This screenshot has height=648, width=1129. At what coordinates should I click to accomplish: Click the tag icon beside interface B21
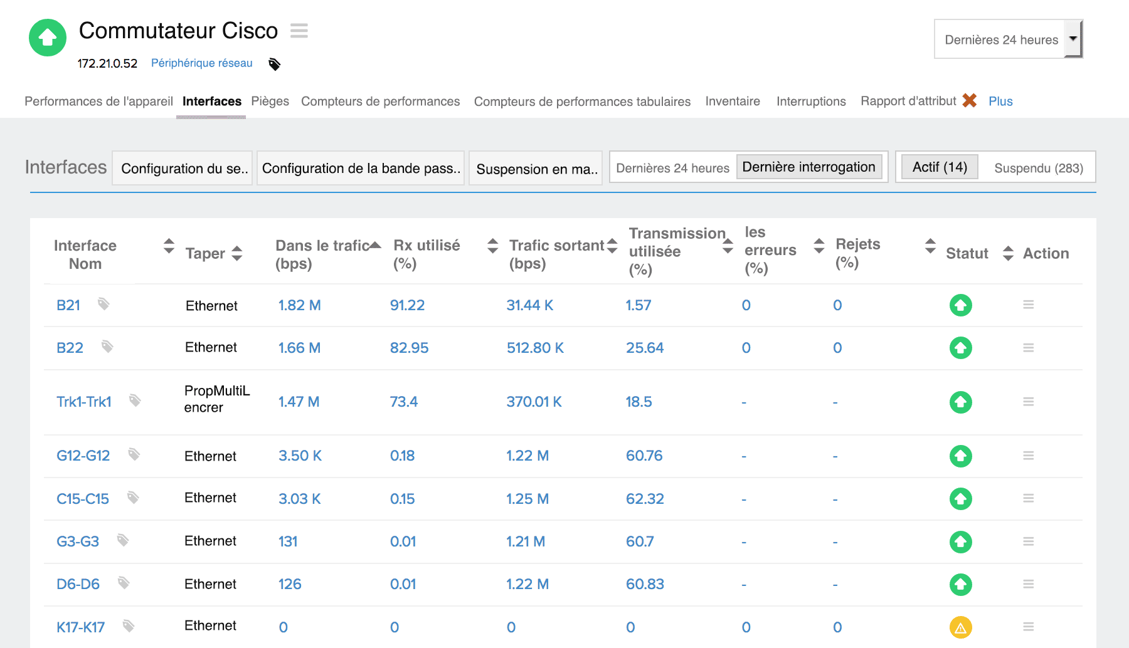pyautogui.click(x=103, y=304)
